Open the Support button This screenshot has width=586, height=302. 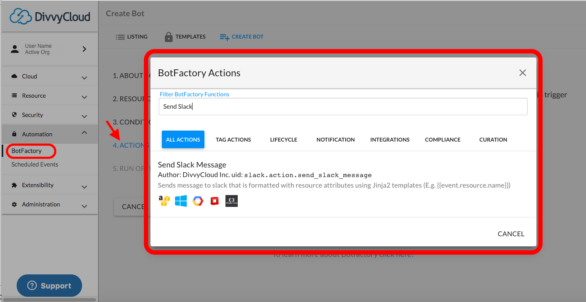49,285
